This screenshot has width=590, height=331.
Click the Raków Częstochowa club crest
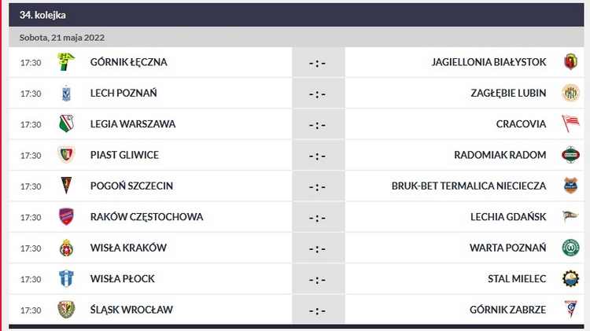67,217
